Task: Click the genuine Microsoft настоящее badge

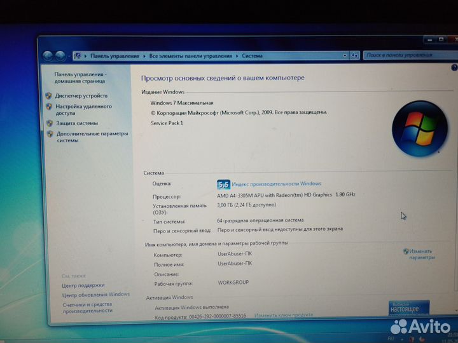Action: (x=409, y=308)
